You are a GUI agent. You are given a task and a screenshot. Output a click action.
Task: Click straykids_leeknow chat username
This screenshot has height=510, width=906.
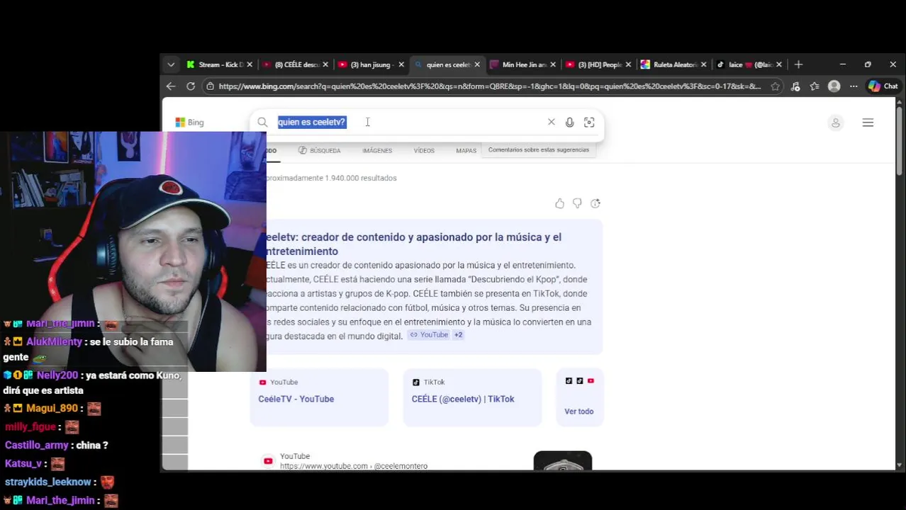coord(47,482)
